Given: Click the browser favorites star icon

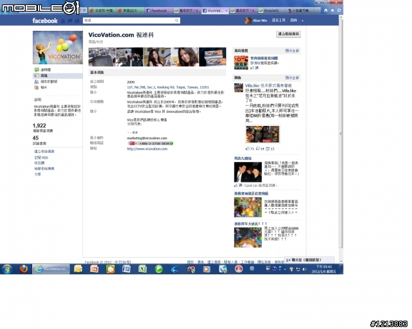Looking at the screenshot, I should coord(332,10).
